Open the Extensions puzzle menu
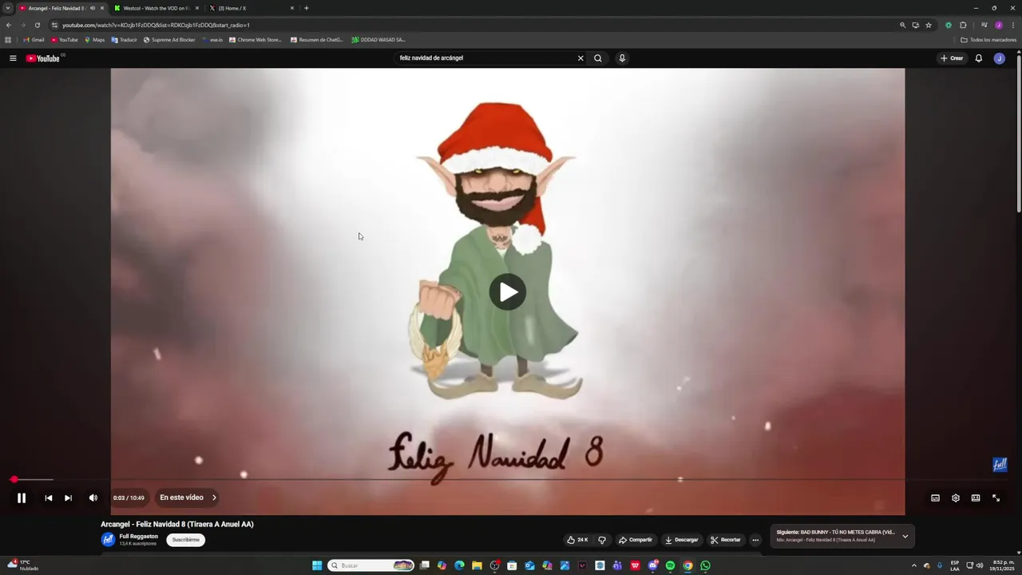 [x=963, y=25]
